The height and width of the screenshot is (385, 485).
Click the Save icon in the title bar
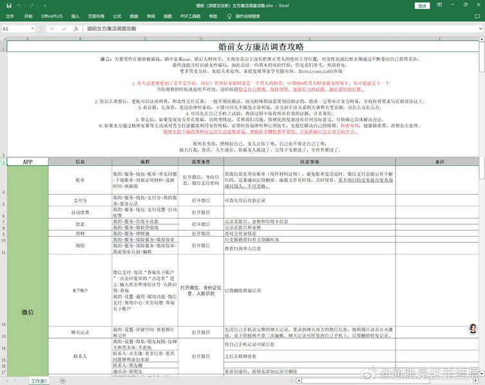pos(9,6)
